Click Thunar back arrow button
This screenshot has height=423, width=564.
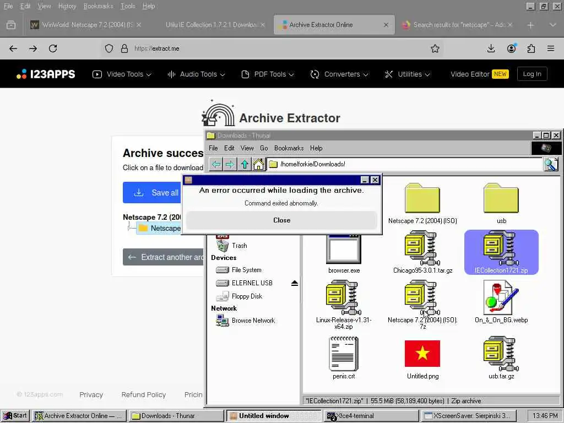tap(216, 164)
